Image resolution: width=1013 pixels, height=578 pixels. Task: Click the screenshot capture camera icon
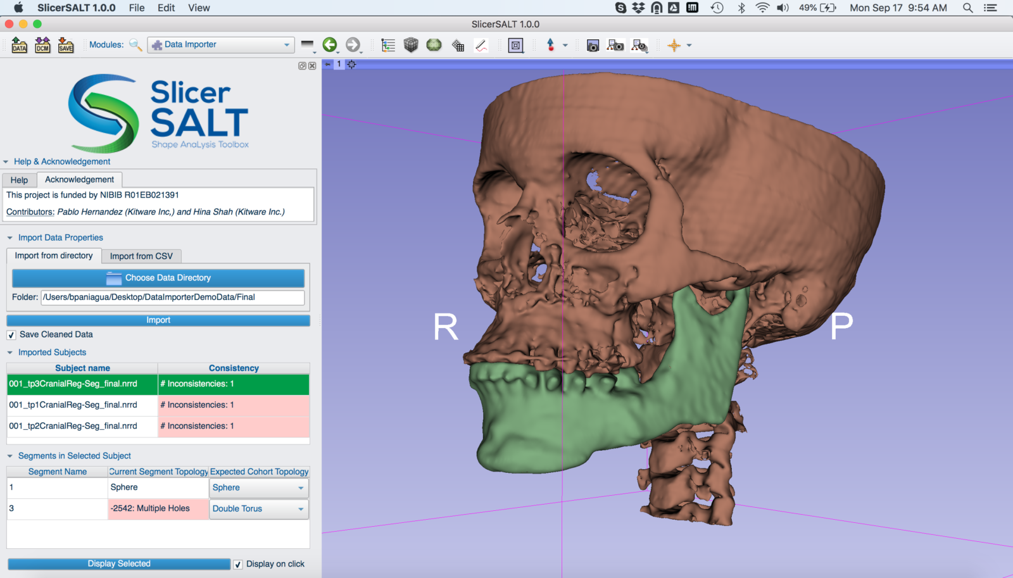pos(593,46)
